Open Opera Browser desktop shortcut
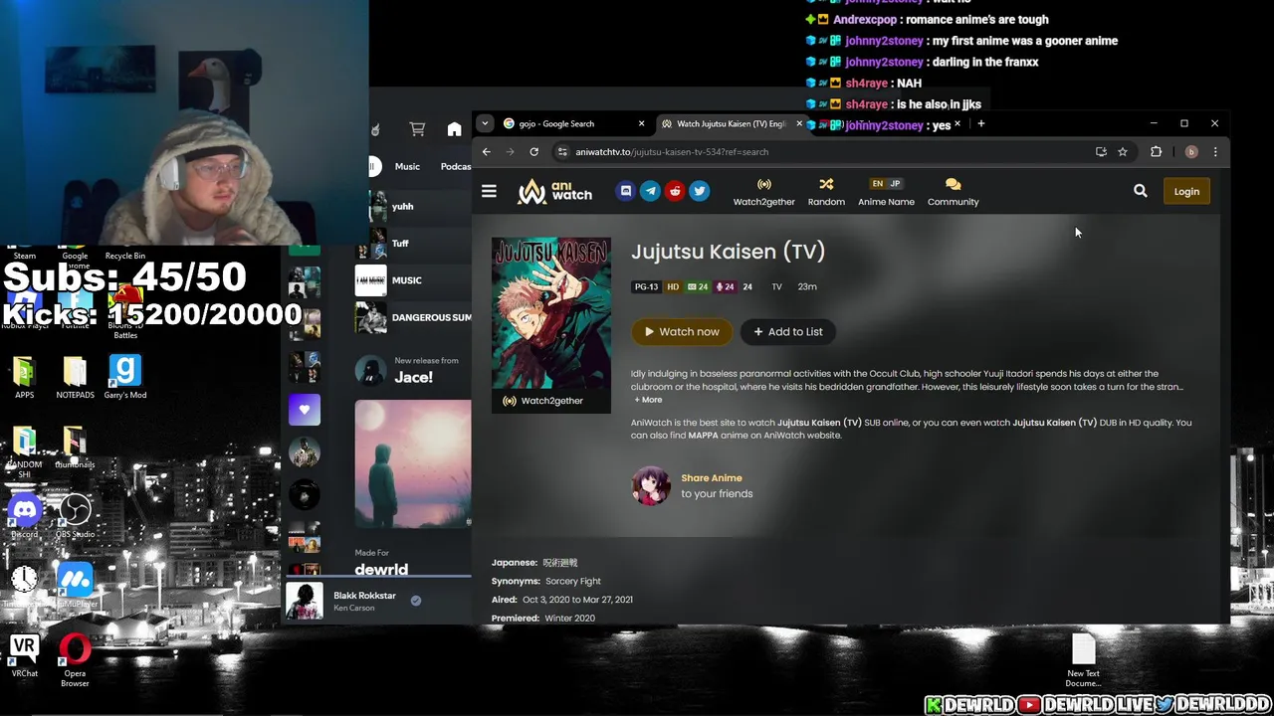The height and width of the screenshot is (716, 1274). [75, 661]
